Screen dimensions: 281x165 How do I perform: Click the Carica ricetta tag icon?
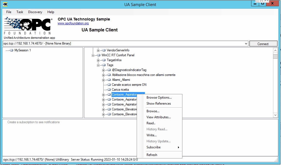[x=109, y=90]
